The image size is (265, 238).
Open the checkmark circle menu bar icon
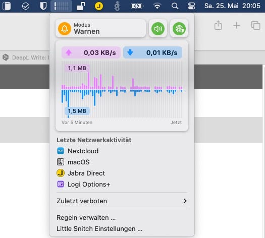coord(26,7)
